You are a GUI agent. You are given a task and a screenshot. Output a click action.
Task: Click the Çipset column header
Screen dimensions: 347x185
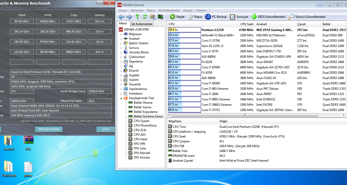click(x=308, y=24)
